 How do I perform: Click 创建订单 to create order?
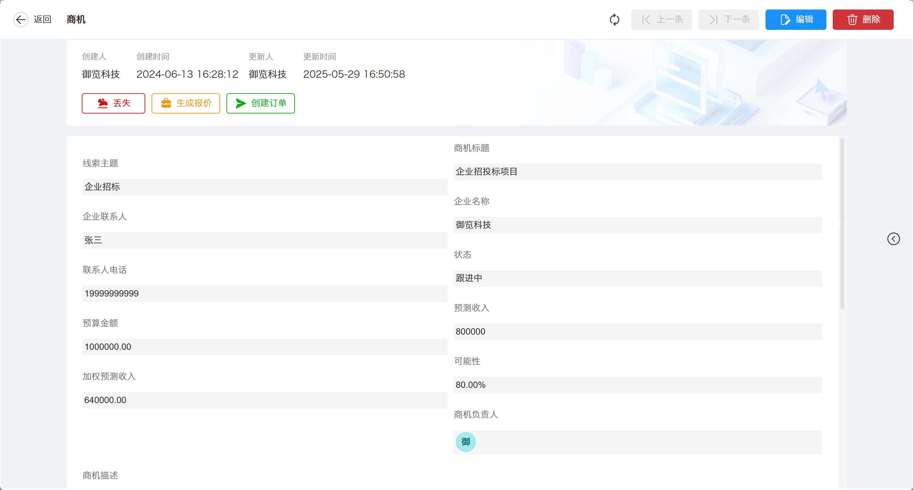260,103
